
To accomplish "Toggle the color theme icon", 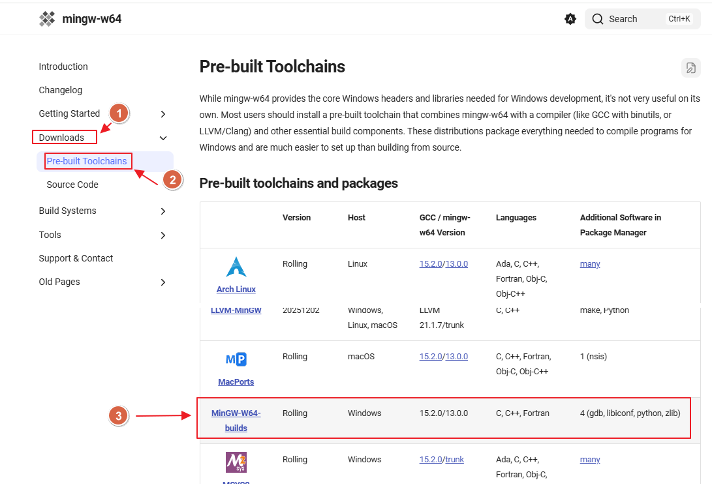I will [570, 19].
